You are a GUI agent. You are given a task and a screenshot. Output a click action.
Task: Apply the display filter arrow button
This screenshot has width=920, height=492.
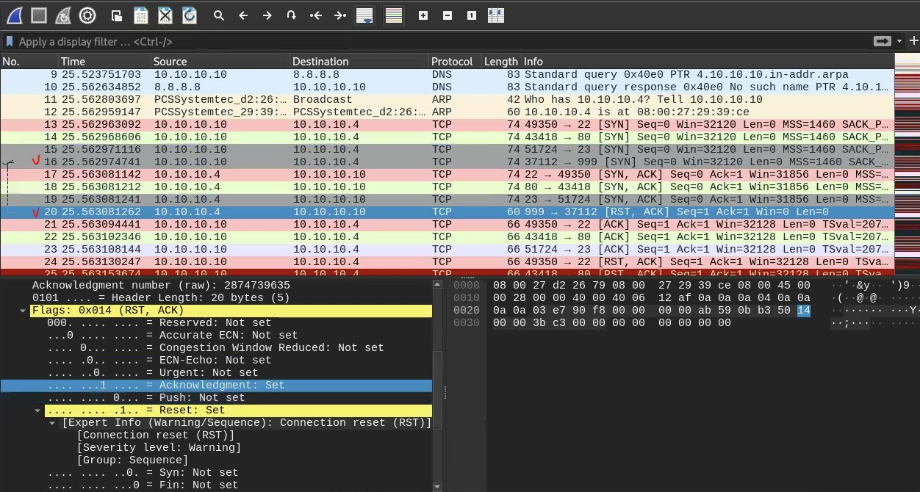pyautogui.click(x=881, y=42)
